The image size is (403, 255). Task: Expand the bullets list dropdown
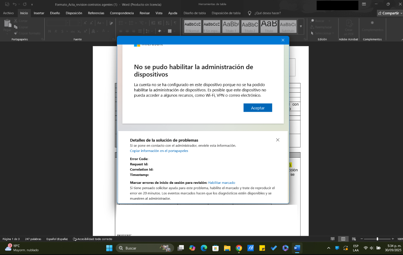[125, 23]
